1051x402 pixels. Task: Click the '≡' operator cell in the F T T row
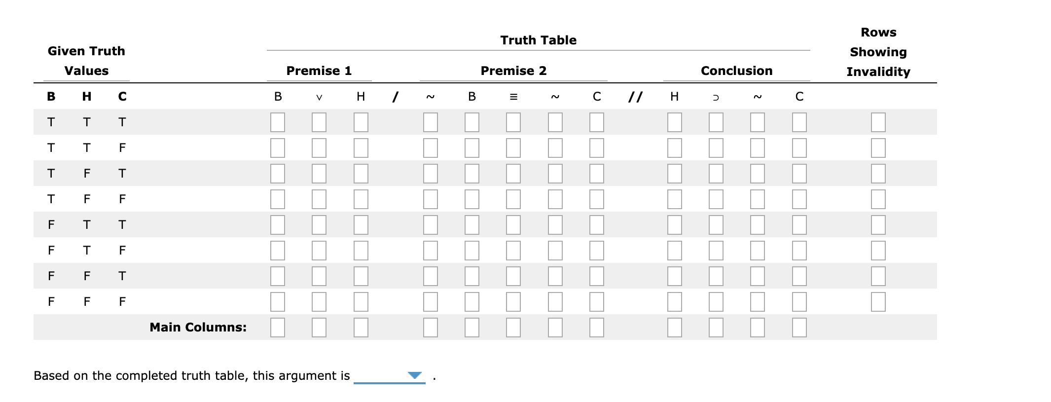click(512, 224)
